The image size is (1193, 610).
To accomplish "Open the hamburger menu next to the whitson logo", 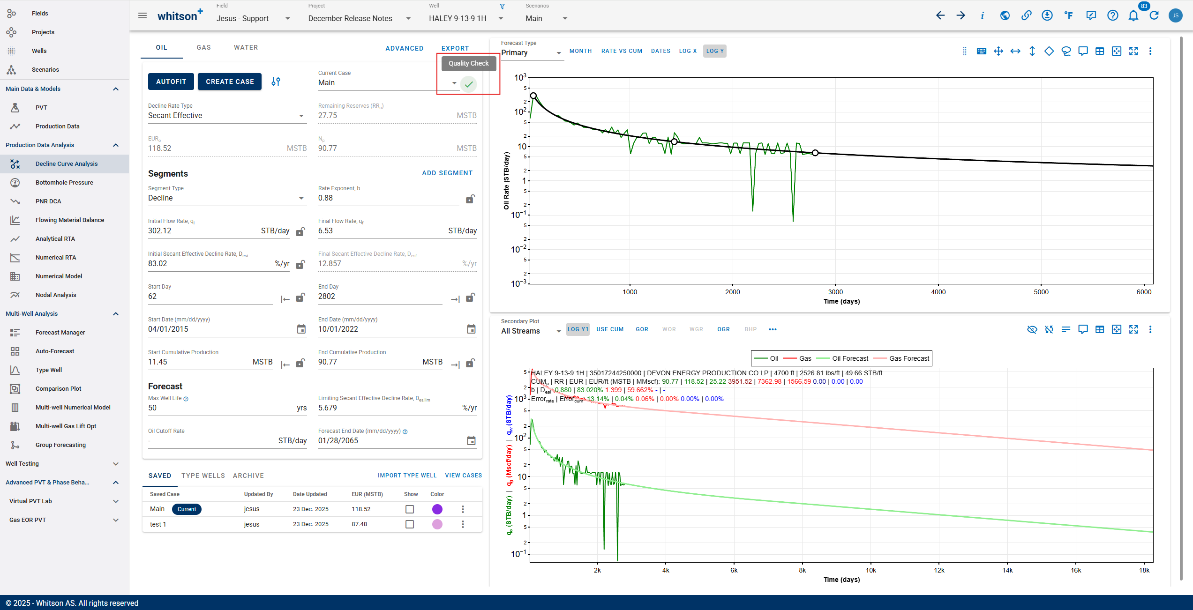I will [x=143, y=15].
